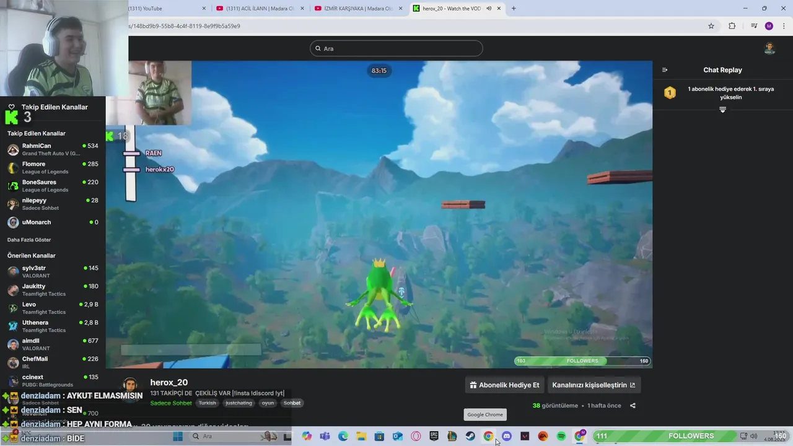Image resolution: width=793 pixels, height=446 pixels.
Task: Click Kanalınızı kişiselleştirin link
Action: (x=594, y=385)
